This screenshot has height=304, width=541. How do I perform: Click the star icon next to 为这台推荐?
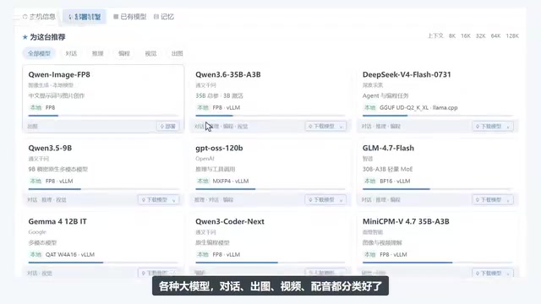tap(25, 37)
